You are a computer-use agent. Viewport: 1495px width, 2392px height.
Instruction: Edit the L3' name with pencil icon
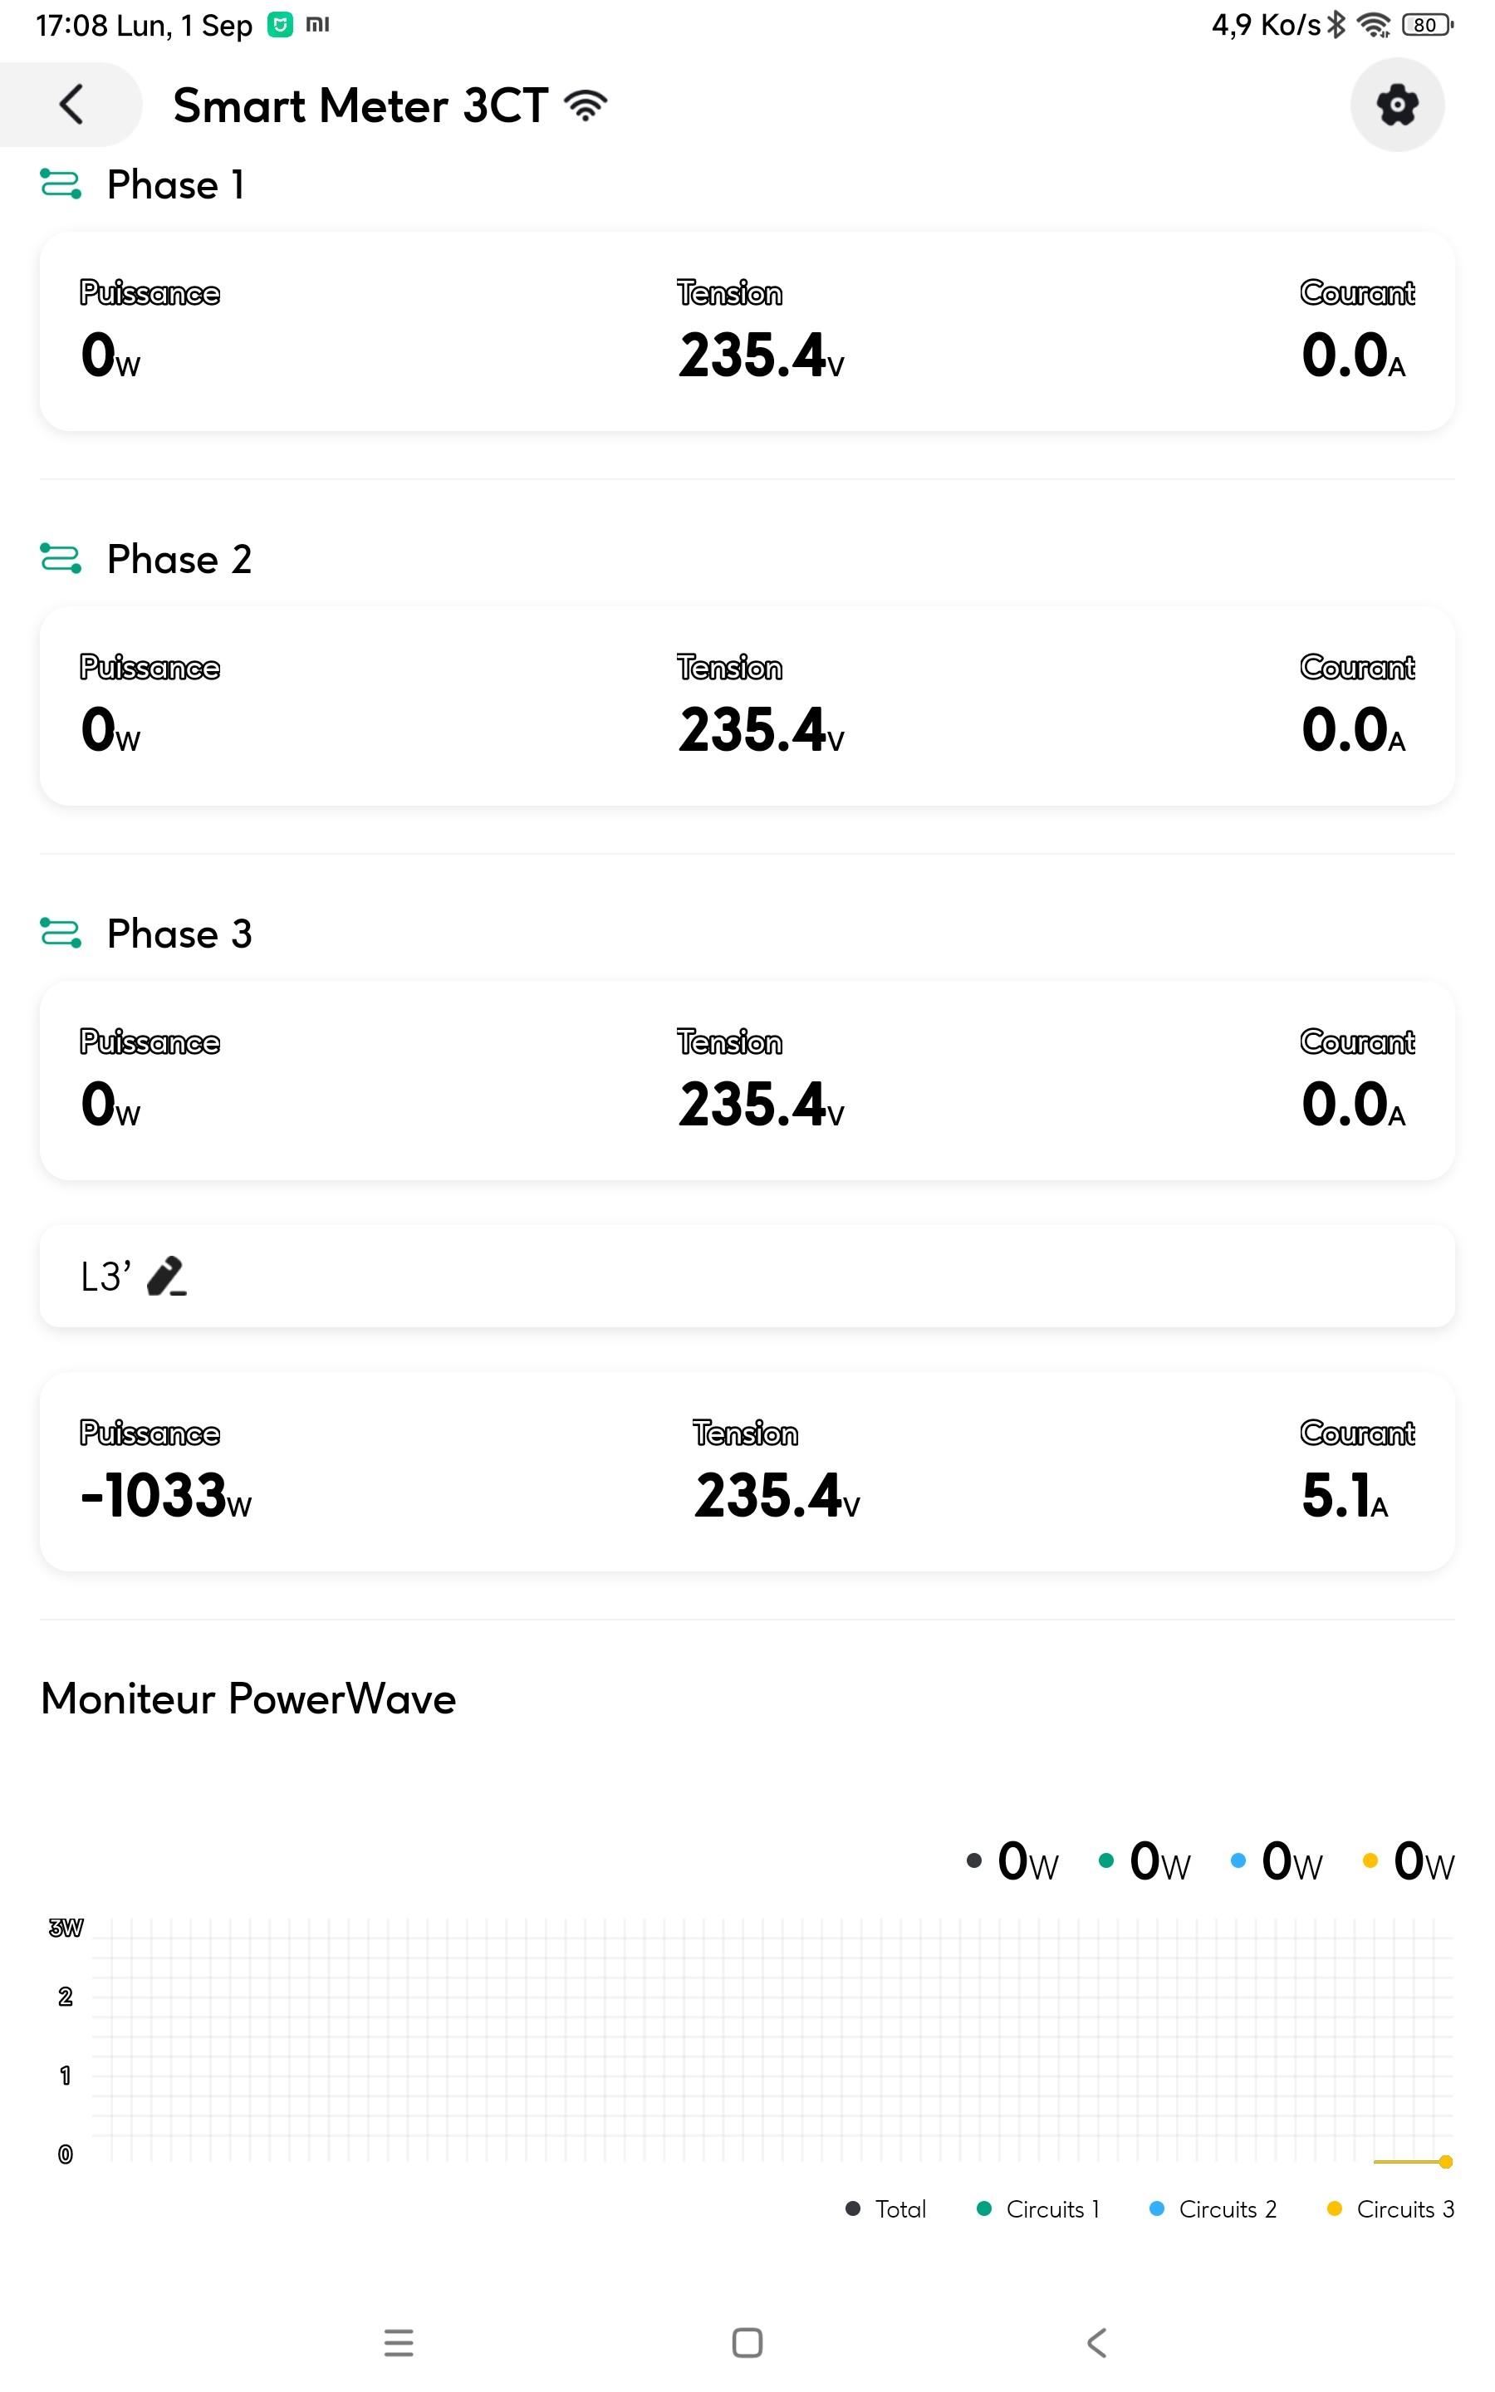click(166, 1276)
